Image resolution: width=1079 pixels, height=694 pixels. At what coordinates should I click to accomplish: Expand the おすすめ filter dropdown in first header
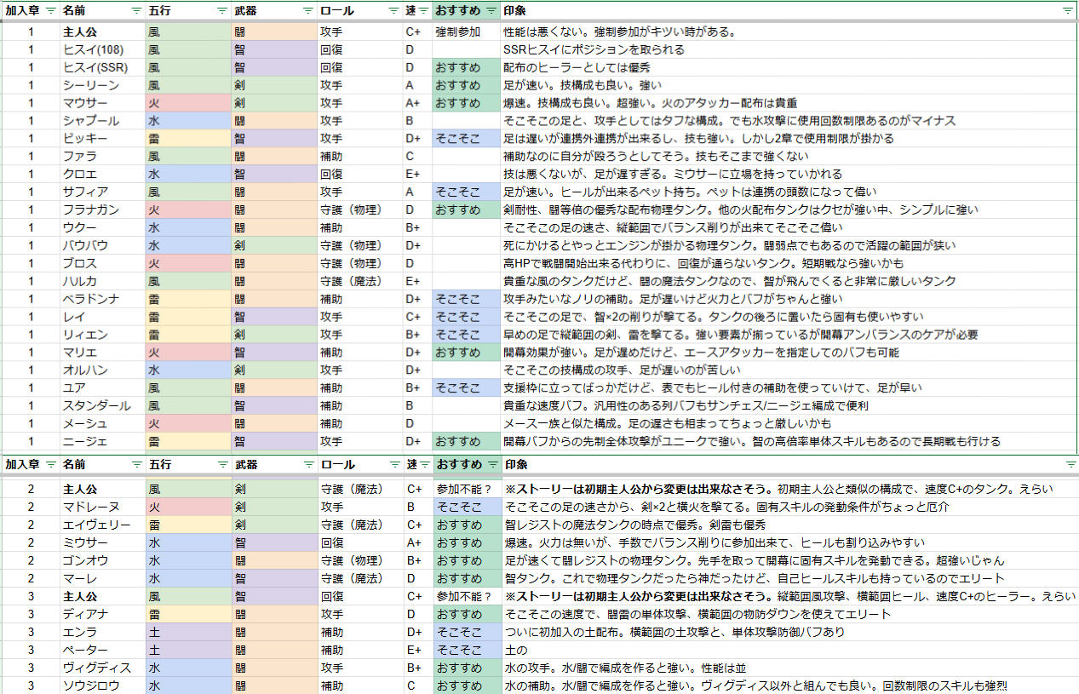coord(491,11)
